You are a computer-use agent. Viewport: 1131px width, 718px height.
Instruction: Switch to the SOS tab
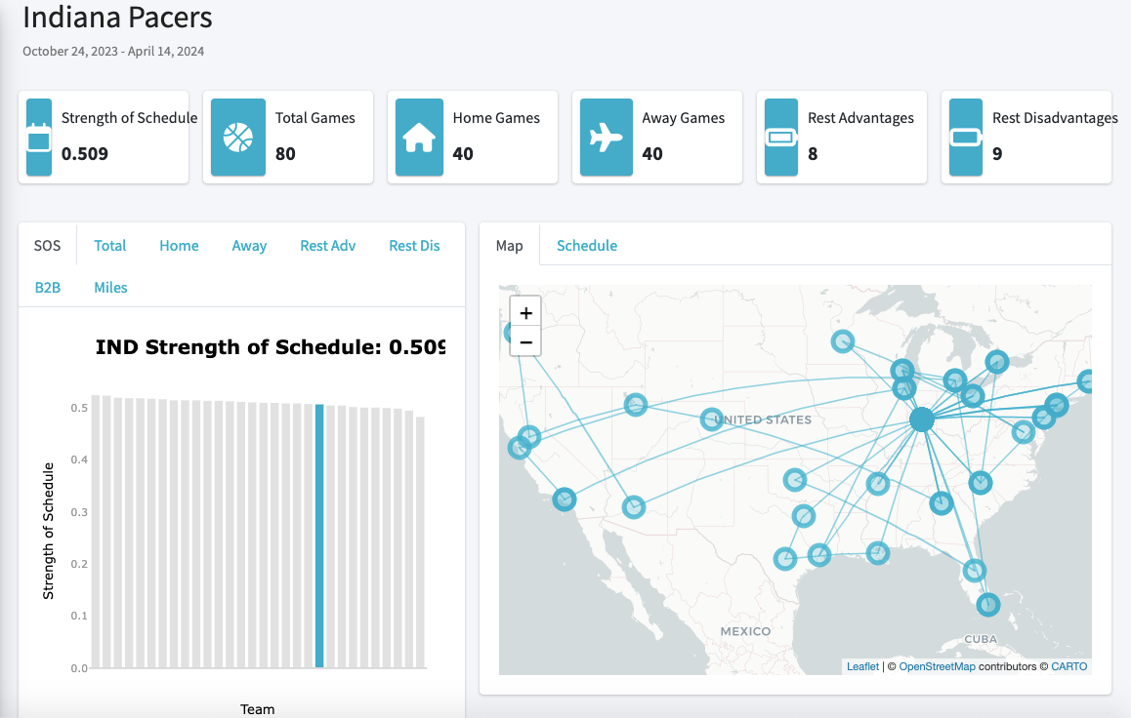pyautogui.click(x=48, y=246)
